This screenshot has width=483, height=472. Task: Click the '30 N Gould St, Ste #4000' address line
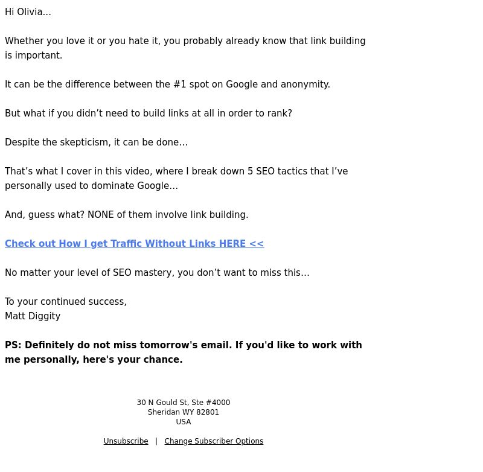pos(184,403)
